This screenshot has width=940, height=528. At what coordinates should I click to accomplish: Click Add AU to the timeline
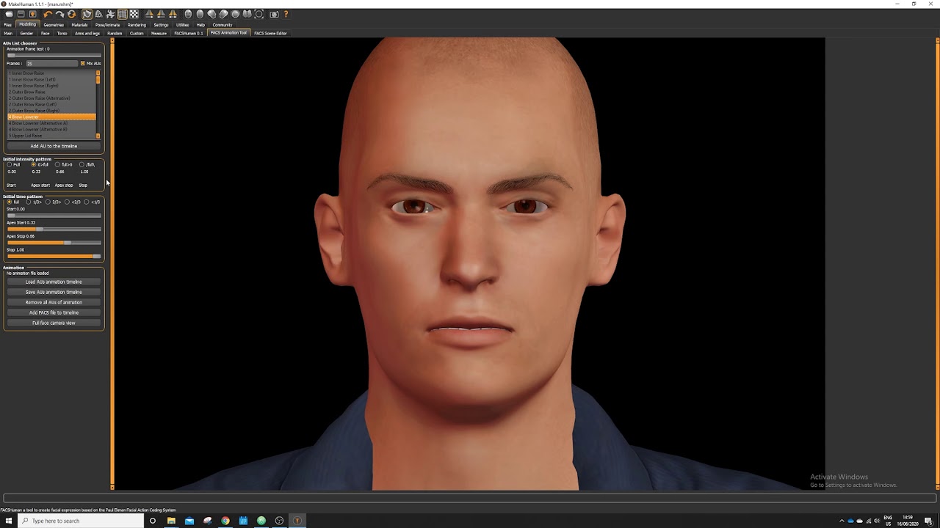tap(54, 146)
